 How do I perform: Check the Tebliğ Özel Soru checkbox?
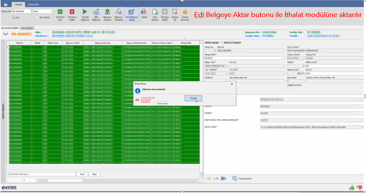pyautogui.click(x=289, y=89)
